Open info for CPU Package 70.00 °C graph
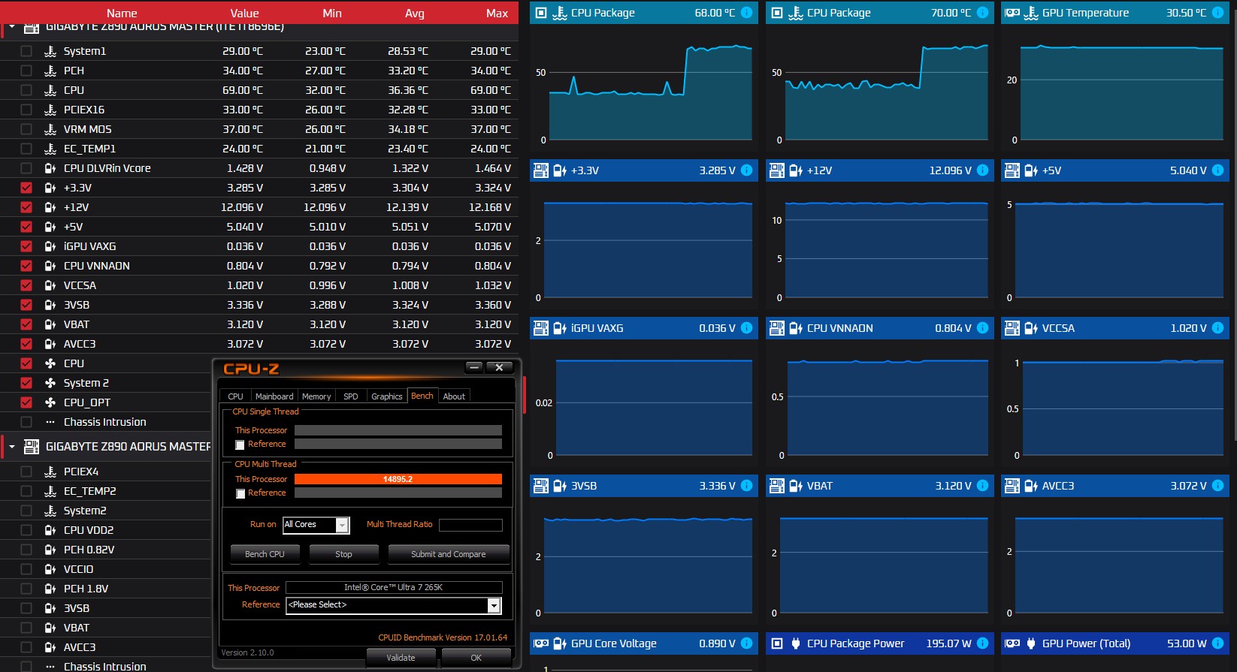1237x672 pixels. [x=982, y=13]
